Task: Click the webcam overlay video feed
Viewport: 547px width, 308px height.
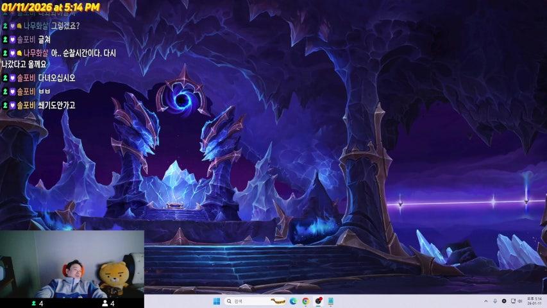Action: coord(72,263)
